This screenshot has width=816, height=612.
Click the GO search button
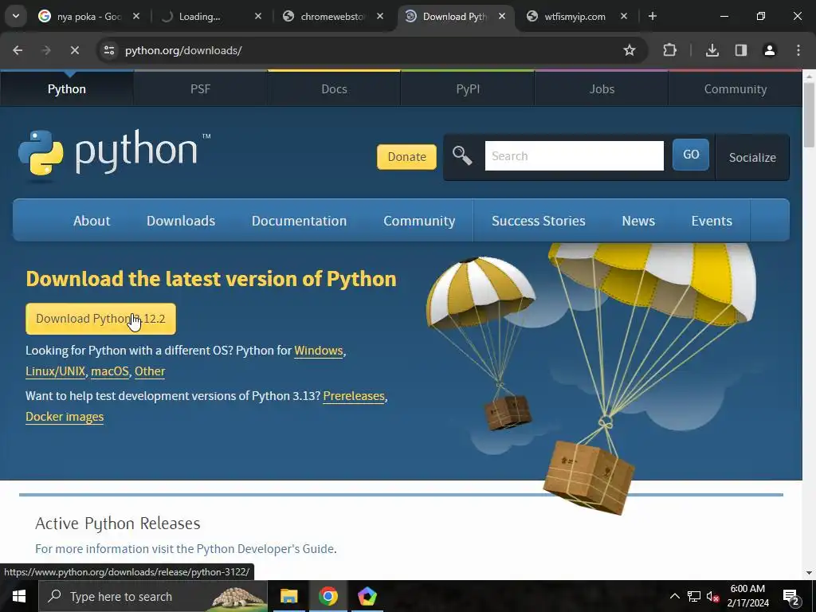[x=691, y=155]
